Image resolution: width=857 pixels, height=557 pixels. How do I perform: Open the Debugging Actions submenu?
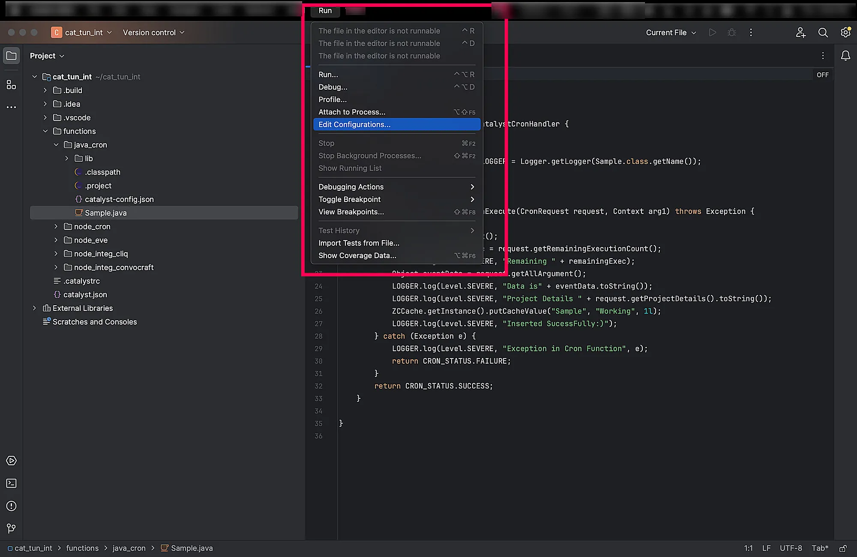(397, 187)
